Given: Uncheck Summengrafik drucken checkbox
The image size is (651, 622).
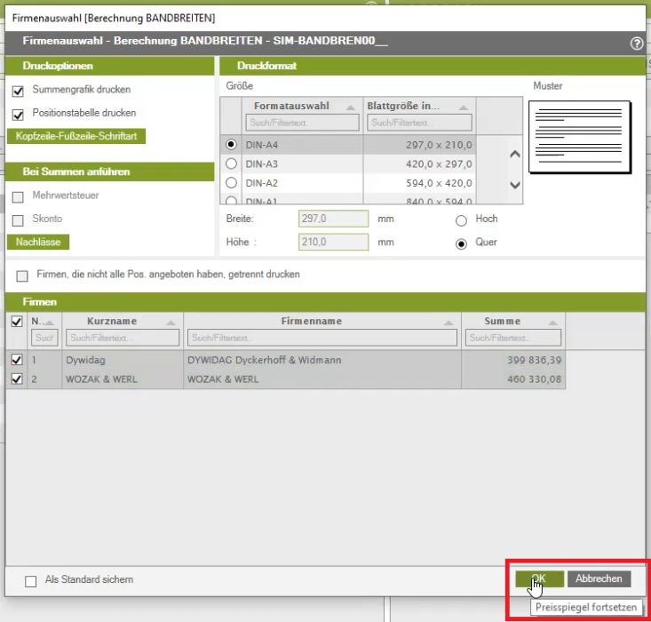Looking at the screenshot, I should [x=18, y=91].
